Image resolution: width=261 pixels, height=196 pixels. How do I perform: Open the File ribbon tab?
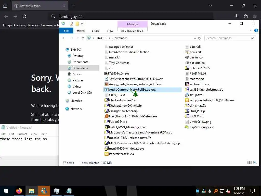tap(66, 31)
